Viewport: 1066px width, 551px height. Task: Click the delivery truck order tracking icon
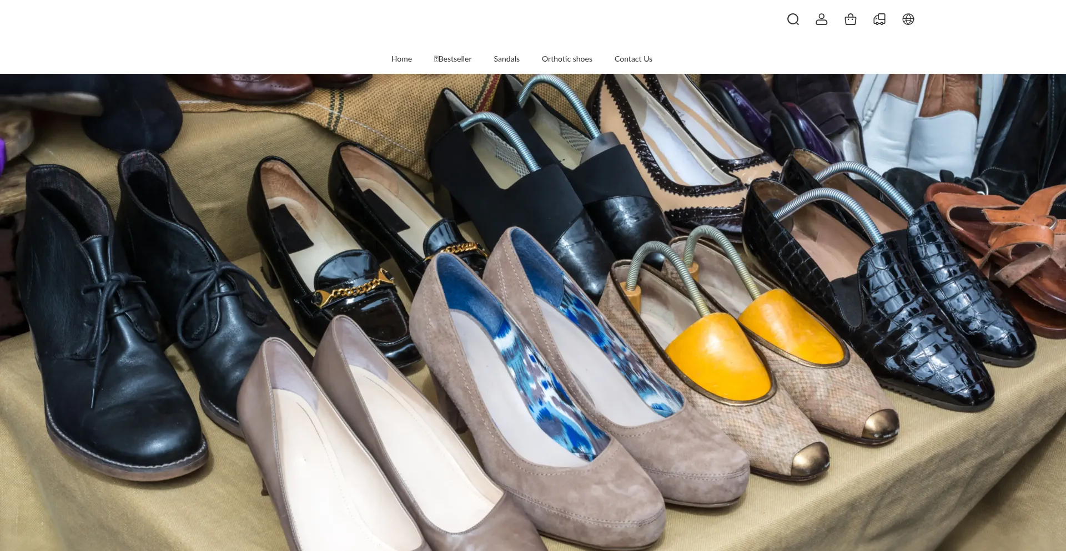pos(879,19)
